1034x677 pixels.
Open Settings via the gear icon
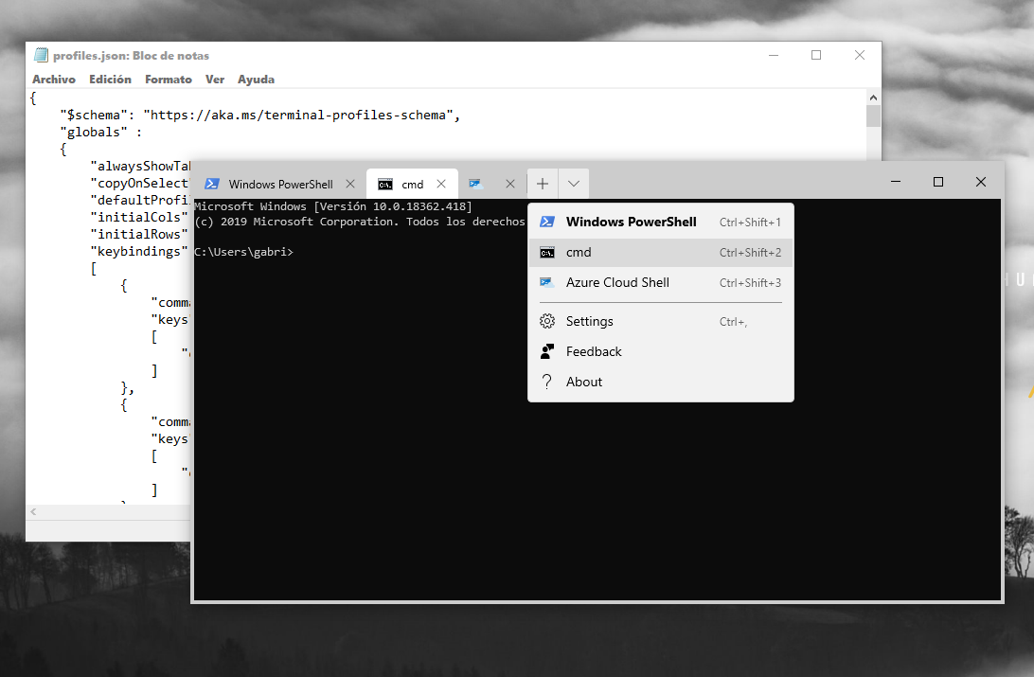click(546, 320)
